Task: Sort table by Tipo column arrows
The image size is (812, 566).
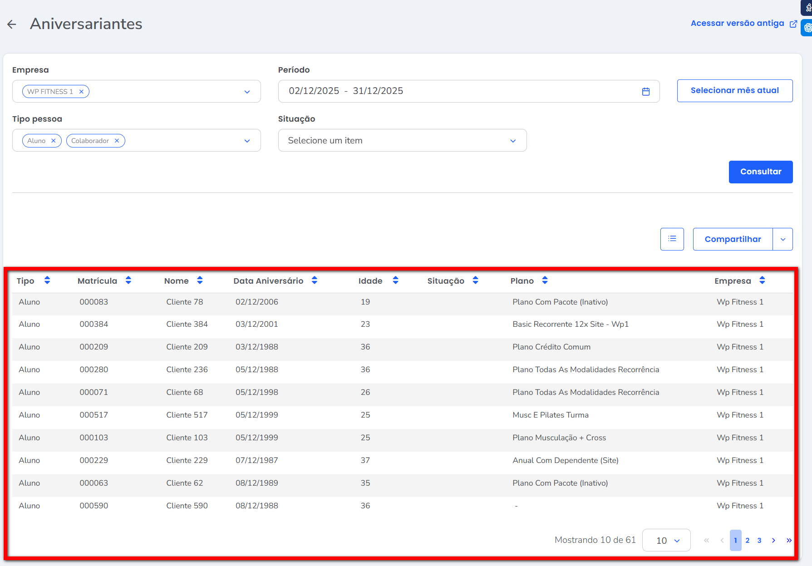Action: tap(47, 281)
